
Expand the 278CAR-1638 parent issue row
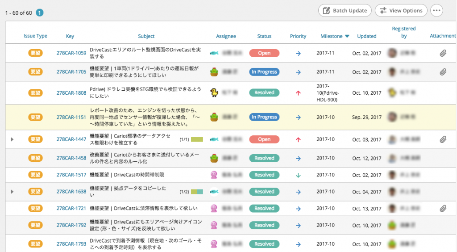coord(12,192)
